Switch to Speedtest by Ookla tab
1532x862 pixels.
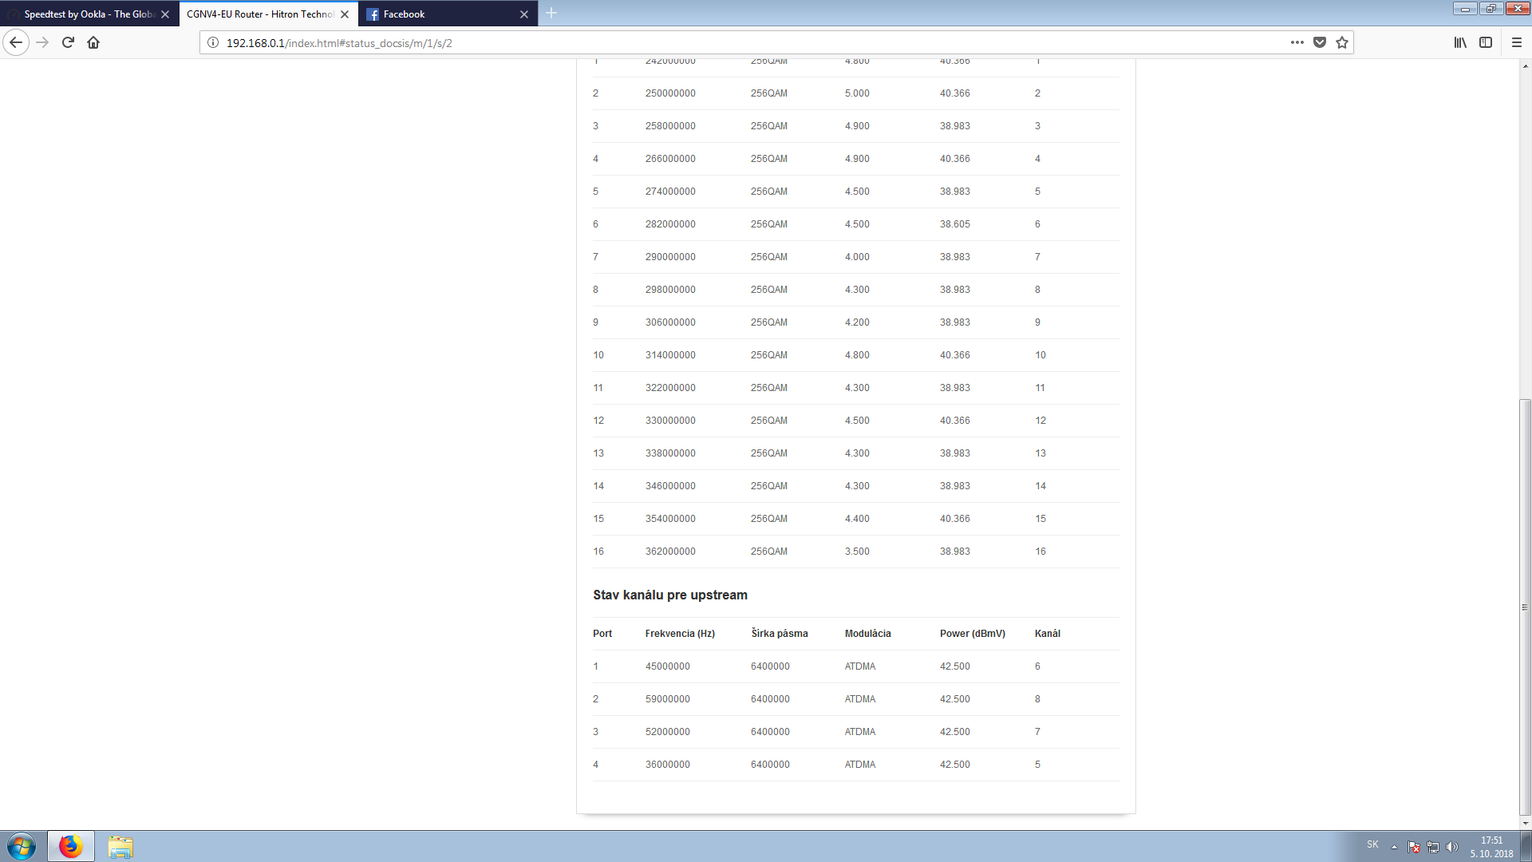[x=89, y=14]
